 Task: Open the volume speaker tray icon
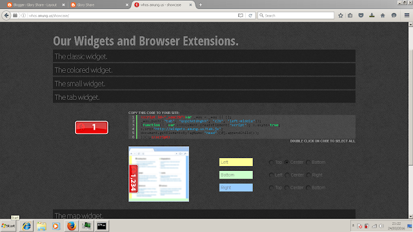pos(381,226)
